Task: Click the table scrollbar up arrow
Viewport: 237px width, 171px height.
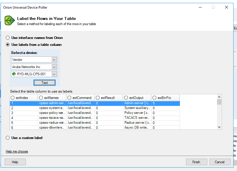Action: click(x=219, y=97)
